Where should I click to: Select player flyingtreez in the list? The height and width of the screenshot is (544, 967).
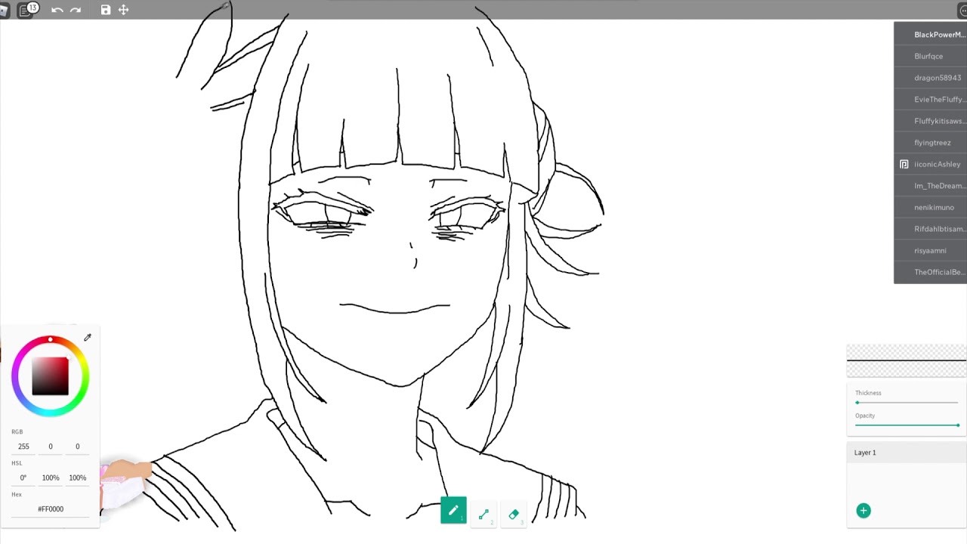point(930,142)
